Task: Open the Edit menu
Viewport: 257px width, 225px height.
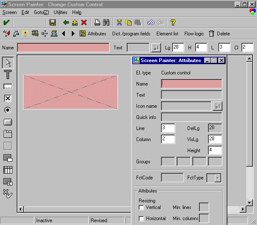Action: pos(25,12)
